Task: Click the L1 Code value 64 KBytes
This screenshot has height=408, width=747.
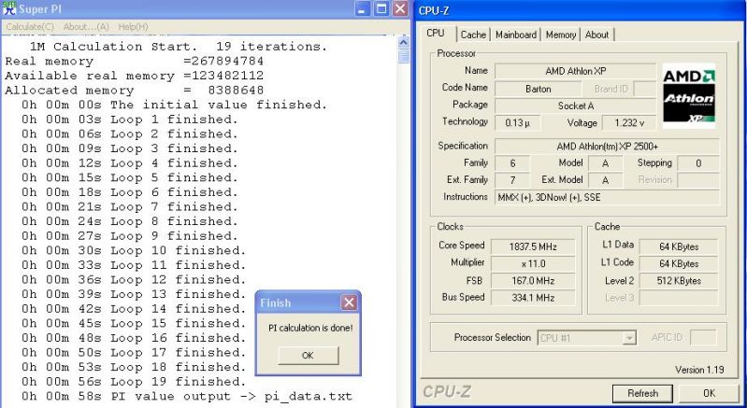Action: (x=679, y=263)
